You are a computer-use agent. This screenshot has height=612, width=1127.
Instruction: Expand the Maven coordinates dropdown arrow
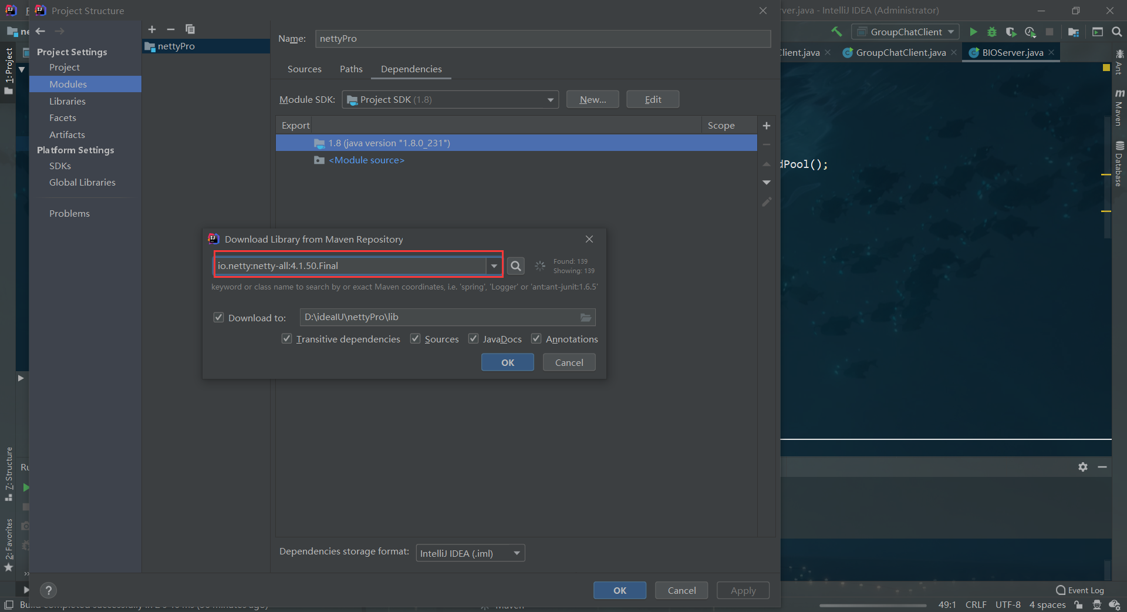(x=494, y=266)
